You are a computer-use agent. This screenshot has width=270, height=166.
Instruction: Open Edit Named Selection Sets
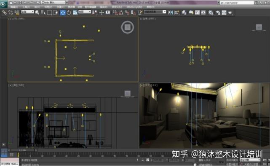tap(141, 12)
